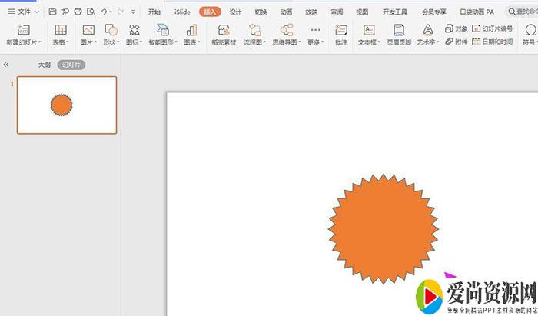Switch to the 大纲 outline view

pyautogui.click(x=45, y=65)
